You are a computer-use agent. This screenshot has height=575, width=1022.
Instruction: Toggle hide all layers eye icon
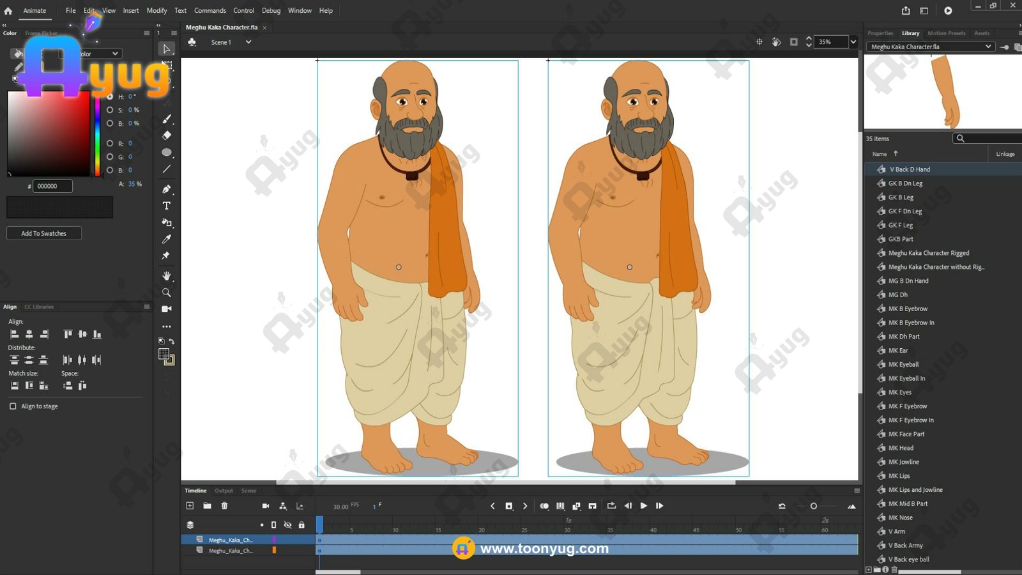click(x=287, y=525)
